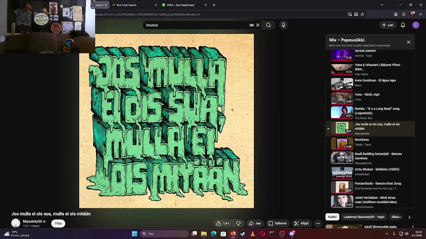This screenshot has height=239, width=426.
Task: Bookmark this page with the star icon
Action: pyautogui.click(x=362, y=14)
